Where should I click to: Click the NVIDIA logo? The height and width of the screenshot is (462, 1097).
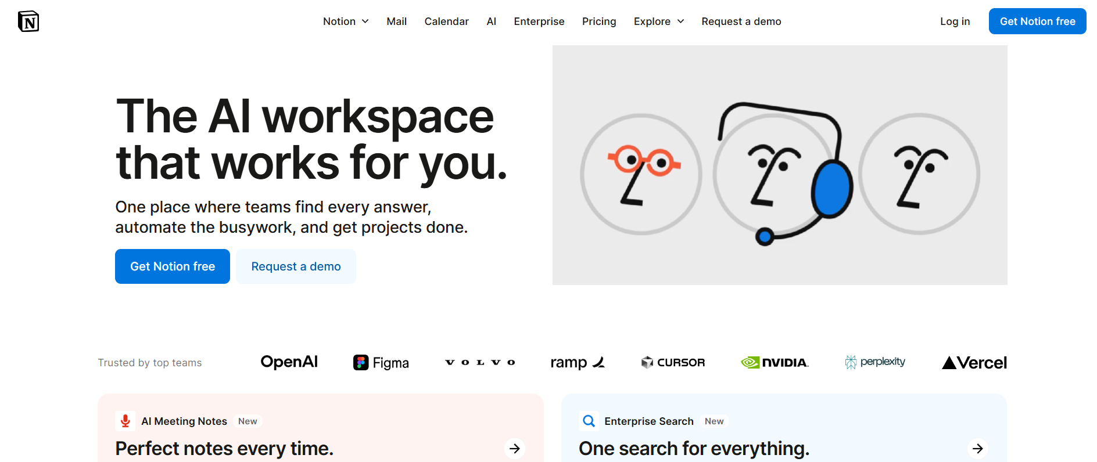pos(775,363)
